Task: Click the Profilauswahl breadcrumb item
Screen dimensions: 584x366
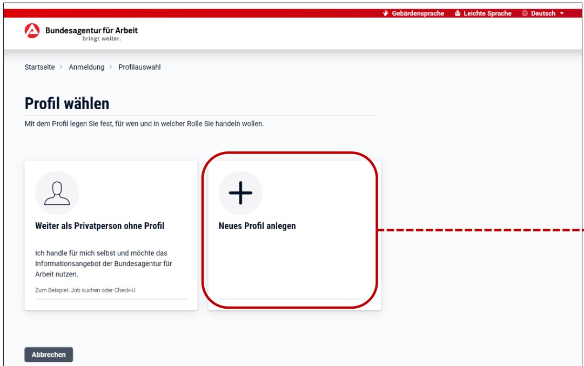Action: coord(139,67)
